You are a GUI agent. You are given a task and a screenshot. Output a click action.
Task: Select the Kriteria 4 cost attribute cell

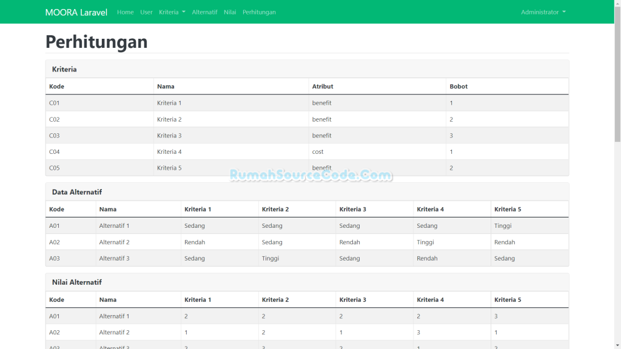(x=318, y=151)
